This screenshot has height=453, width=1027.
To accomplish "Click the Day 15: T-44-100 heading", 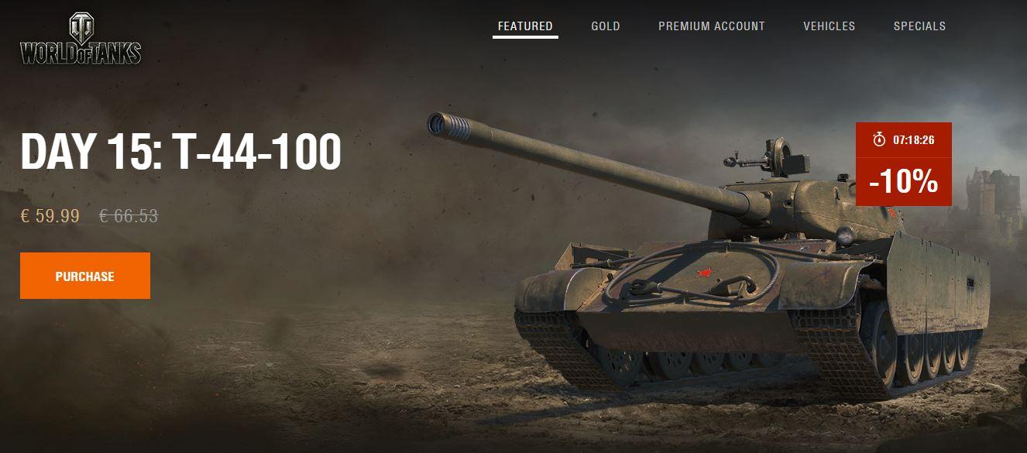I will pos(180,152).
